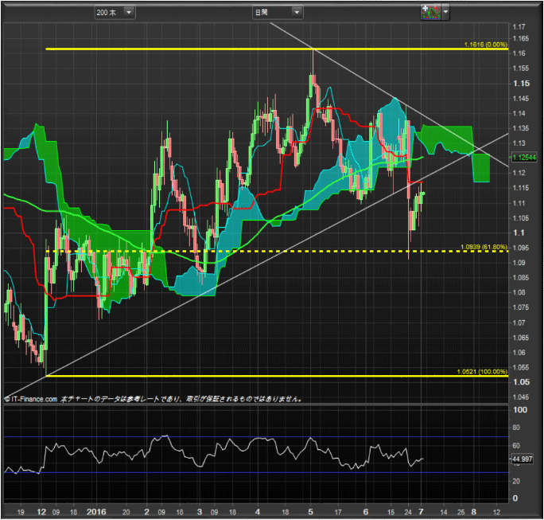This screenshot has height=520, width=544.
Task: Click the 100 level on RSI axis
Action: point(520,410)
